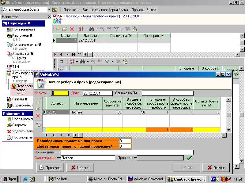This screenshot has width=245, height=183.
Task: Open the dropdown arrow next to main toolbar filter
Action: tap(122, 29)
